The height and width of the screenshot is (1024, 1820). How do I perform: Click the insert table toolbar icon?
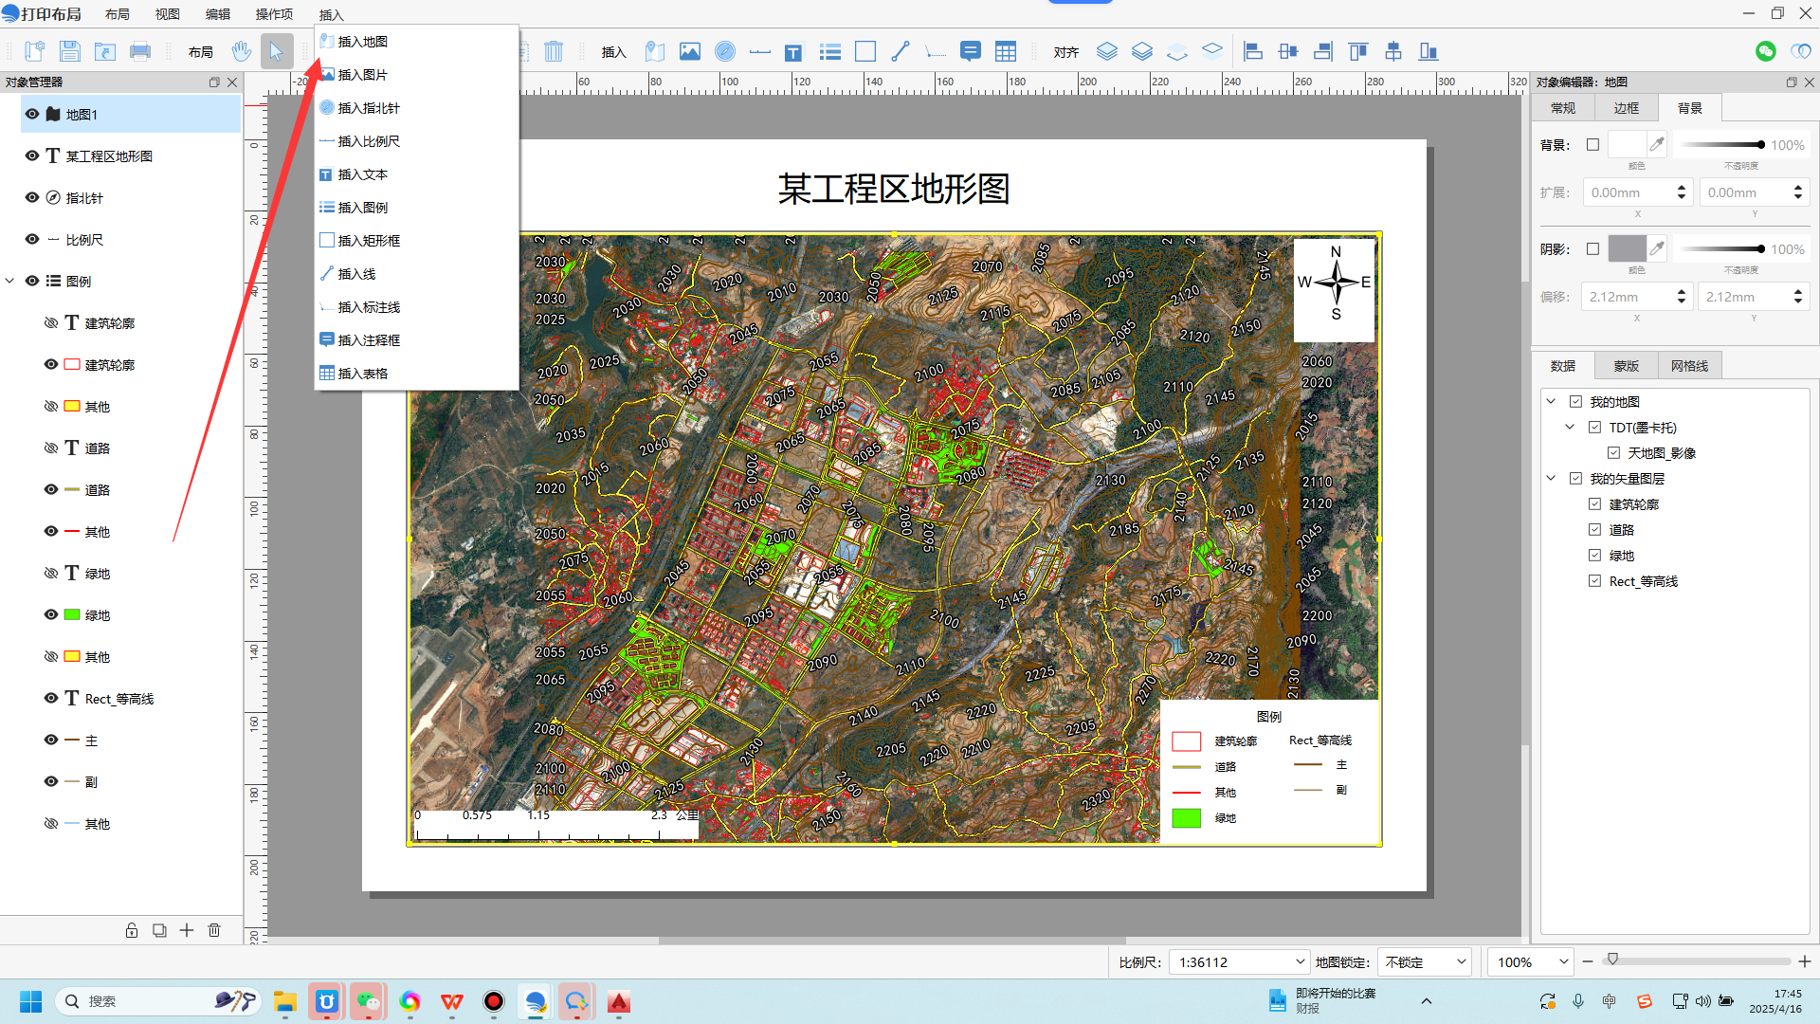point(1006,51)
